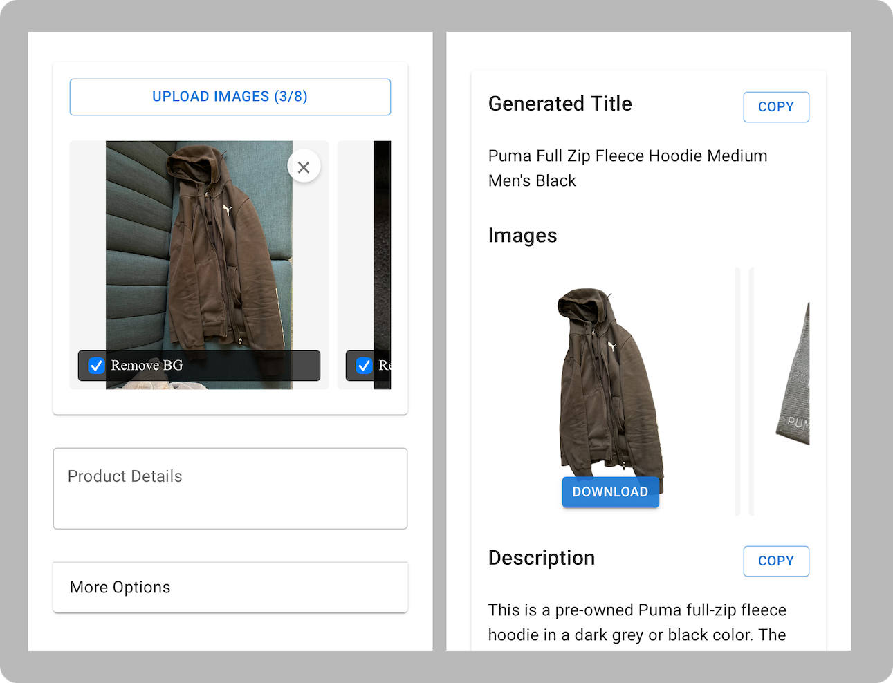The image size is (893, 683).
Task: Remove the hoodie photo using the X icon
Action: click(x=304, y=166)
